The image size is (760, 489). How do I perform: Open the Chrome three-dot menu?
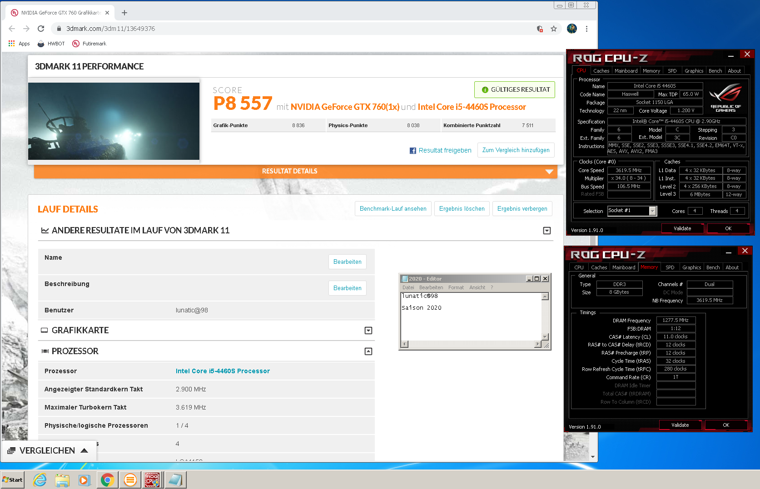(586, 29)
